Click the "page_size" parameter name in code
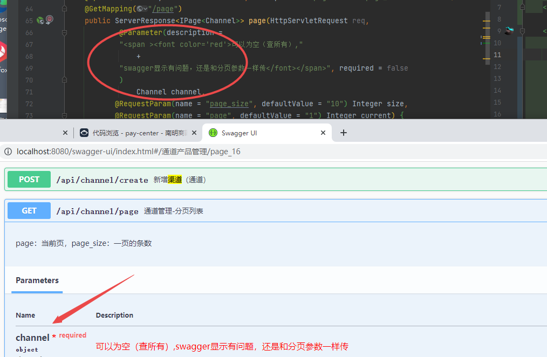 (229, 104)
